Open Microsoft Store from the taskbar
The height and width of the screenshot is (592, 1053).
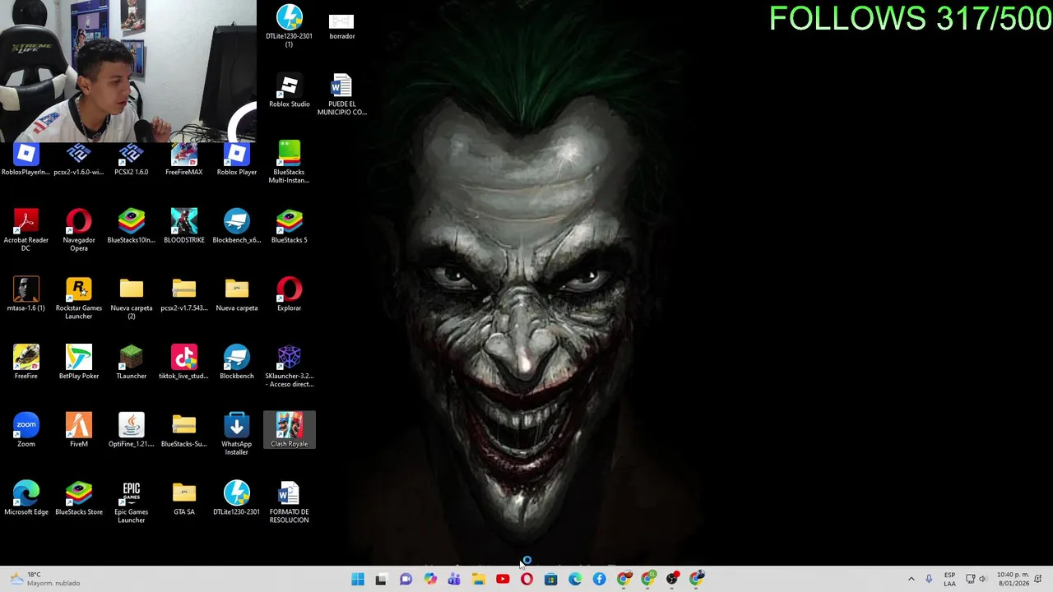551,579
